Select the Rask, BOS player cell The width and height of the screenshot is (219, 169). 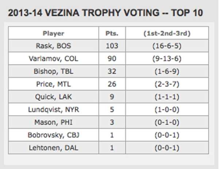[53, 46]
